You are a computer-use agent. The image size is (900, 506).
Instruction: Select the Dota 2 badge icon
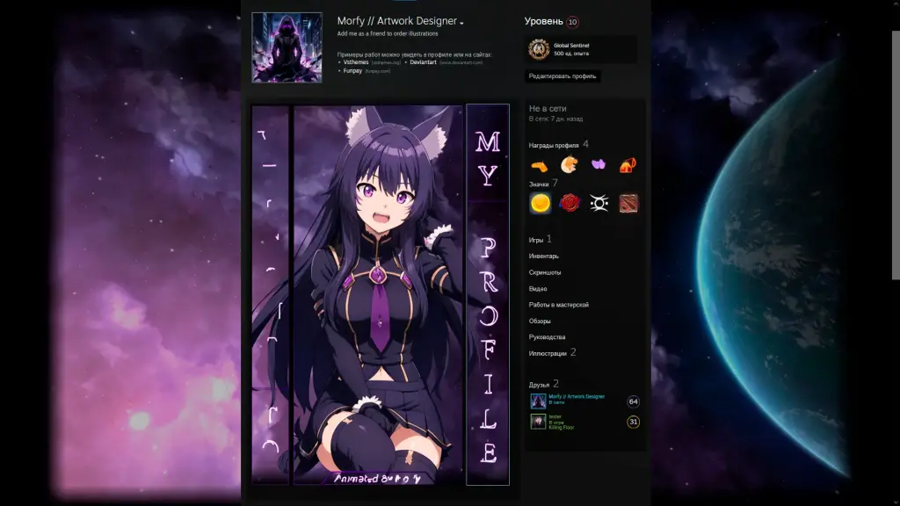click(x=628, y=204)
